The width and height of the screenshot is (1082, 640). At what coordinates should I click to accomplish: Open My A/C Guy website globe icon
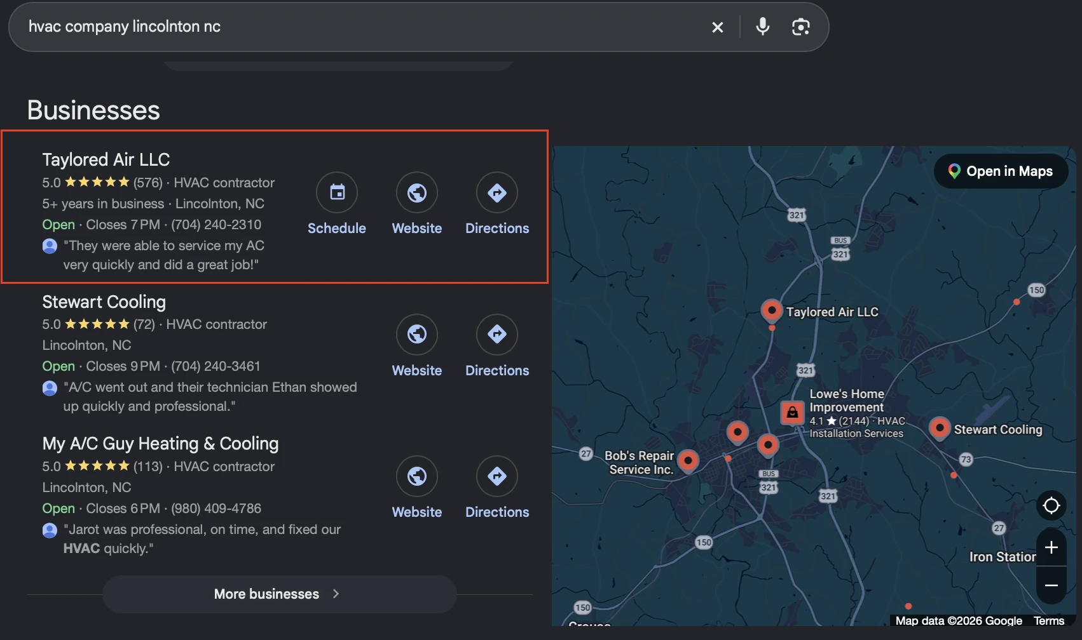(417, 476)
